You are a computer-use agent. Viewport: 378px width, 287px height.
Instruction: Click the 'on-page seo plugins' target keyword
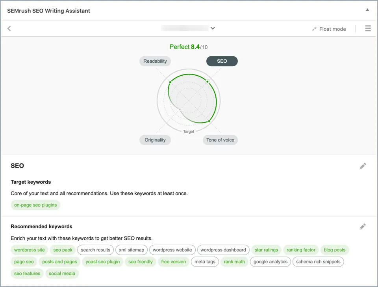[x=35, y=205]
